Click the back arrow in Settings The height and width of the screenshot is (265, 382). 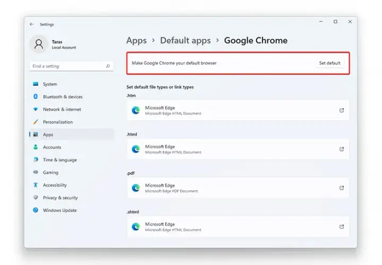tap(32, 24)
